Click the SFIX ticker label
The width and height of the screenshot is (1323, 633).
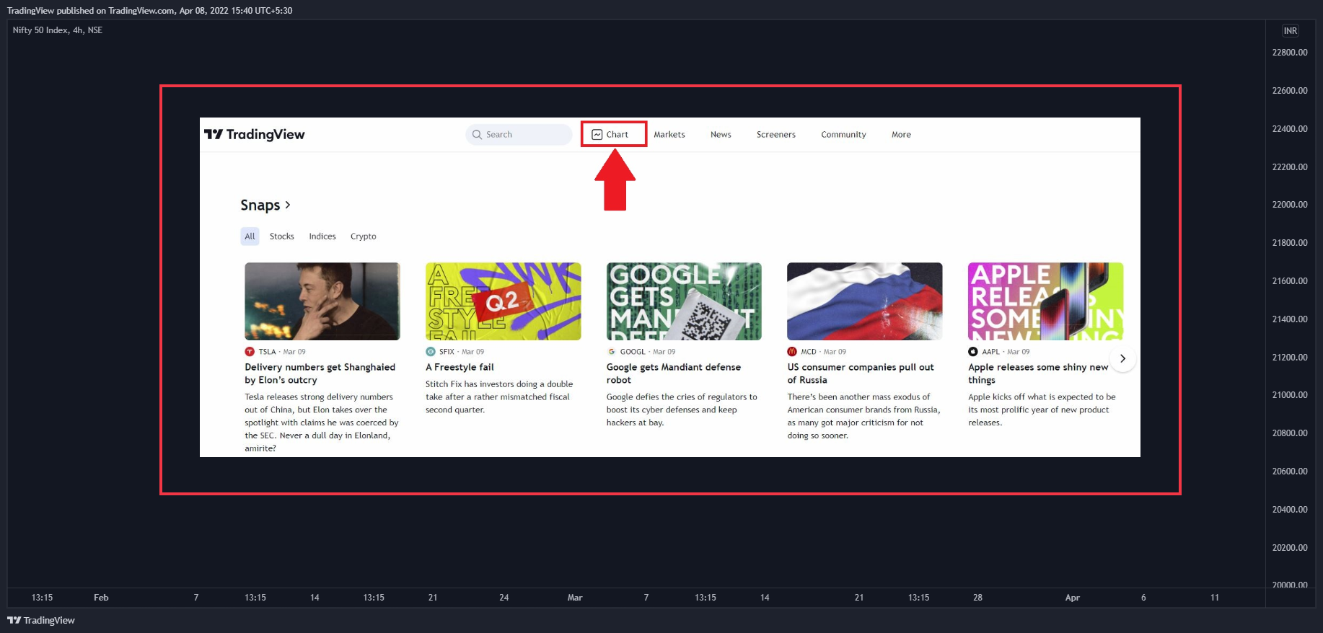coord(447,352)
